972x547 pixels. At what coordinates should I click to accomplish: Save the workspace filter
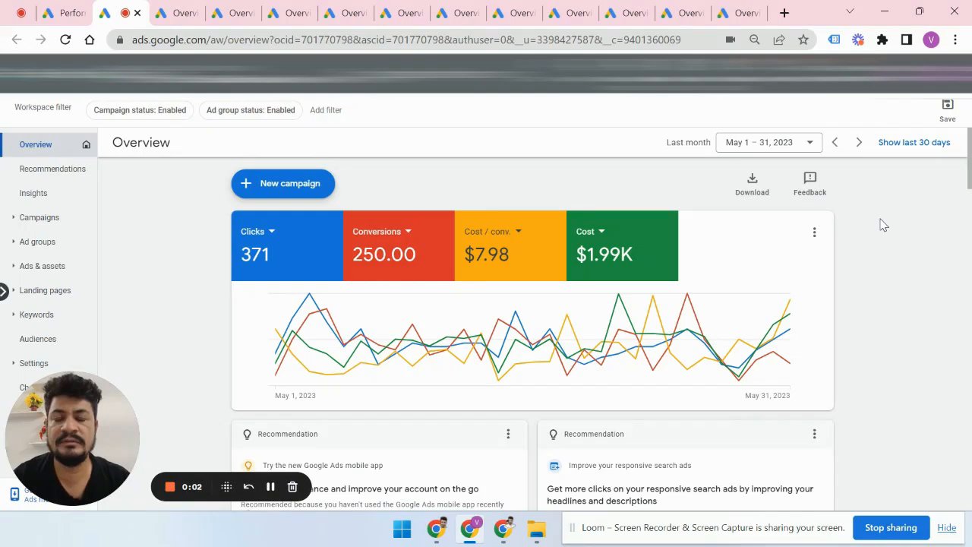click(x=948, y=110)
